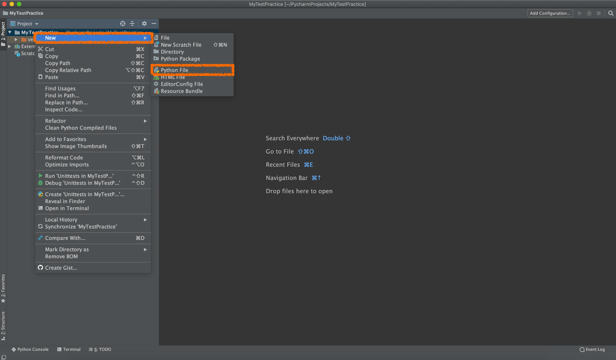Screen dimensions: 616x360
Task: Select File in New submenu
Action: (x=192, y=38)
